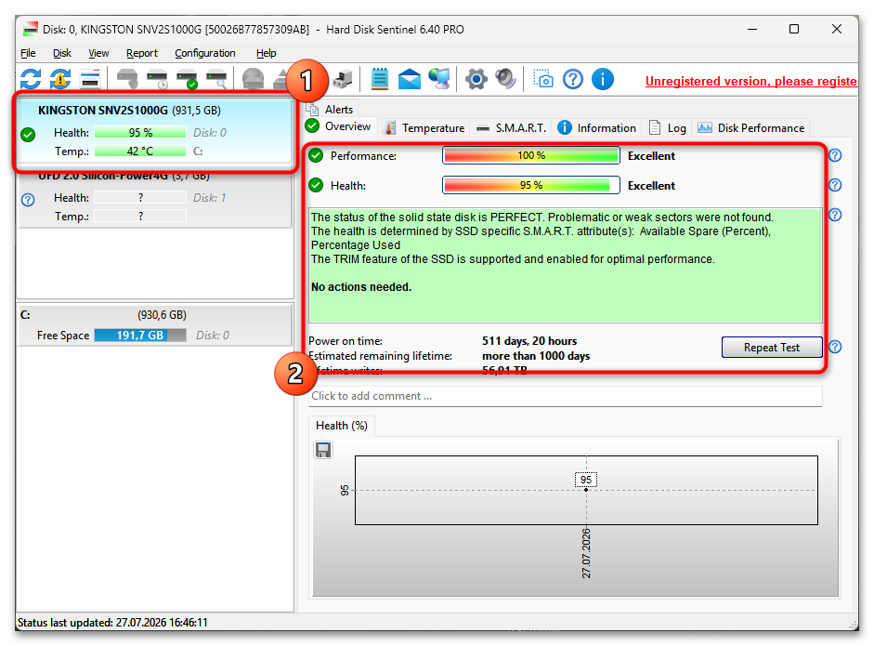Click the speaker sound alert icon
The image size is (874, 646).
(505, 79)
